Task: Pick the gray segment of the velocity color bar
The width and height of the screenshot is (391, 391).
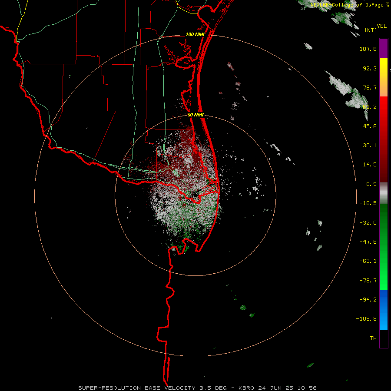Action: 384,193
